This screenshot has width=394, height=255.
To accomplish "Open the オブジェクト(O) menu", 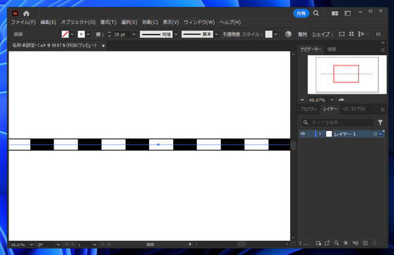I will (78, 22).
